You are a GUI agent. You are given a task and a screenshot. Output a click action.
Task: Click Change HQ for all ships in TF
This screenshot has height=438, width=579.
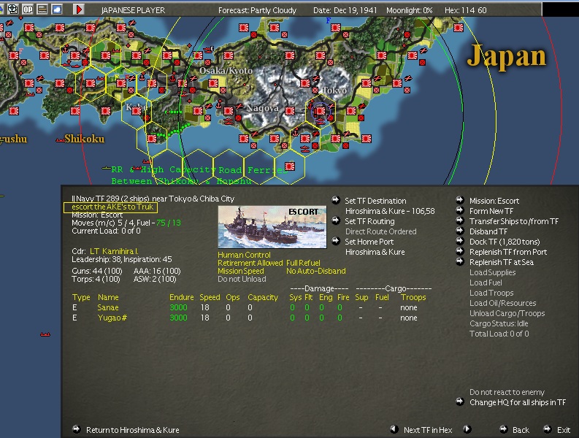pyautogui.click(x=518, y=402)
